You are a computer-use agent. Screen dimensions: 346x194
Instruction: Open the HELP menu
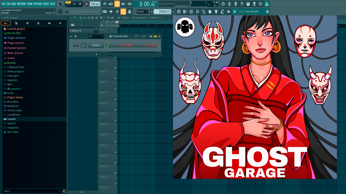tap(53, 4)
